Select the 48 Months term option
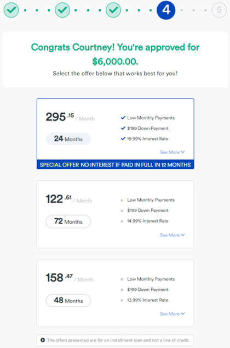Screen dimensions: 230x348 pyautogui.click(x=68, y=301)
